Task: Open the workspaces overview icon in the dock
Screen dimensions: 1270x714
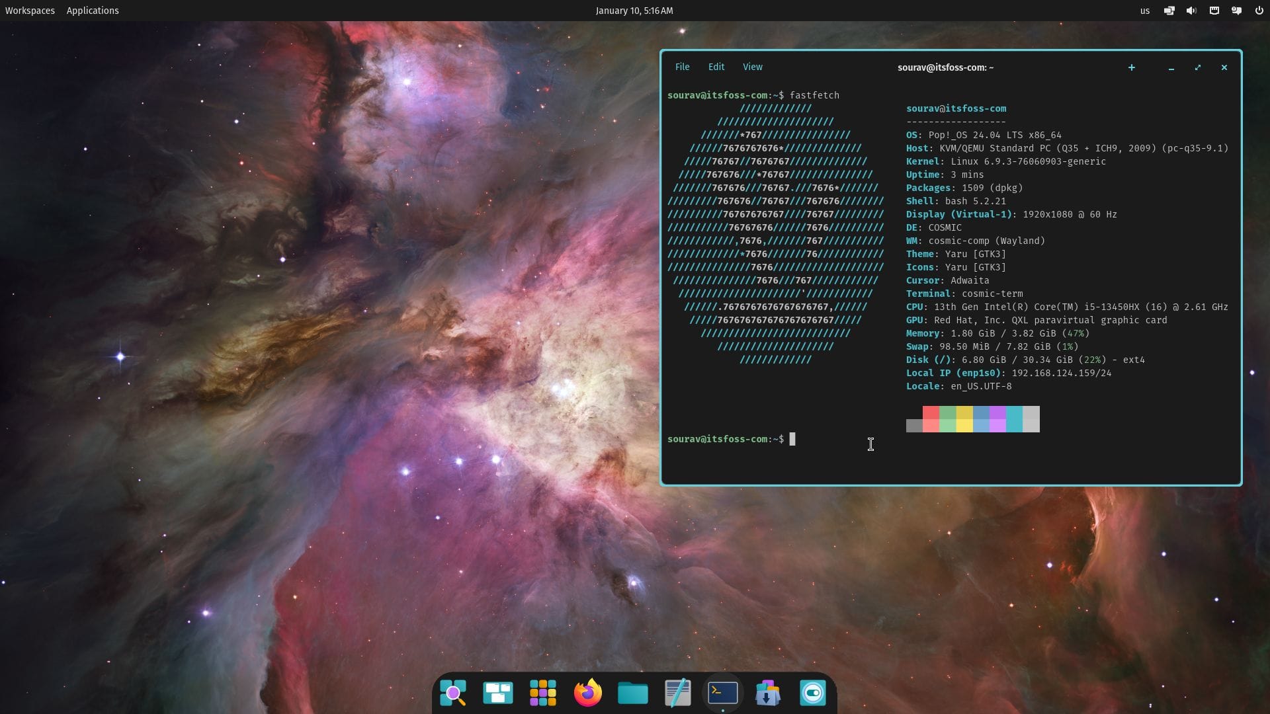Action: (x=497, y=693)
